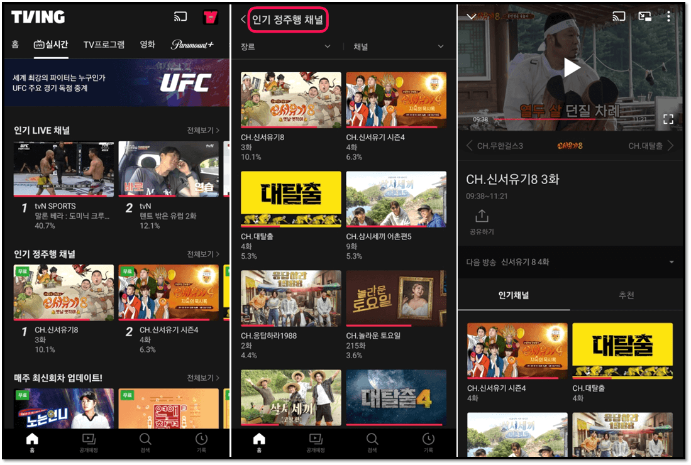Enter fullscreen with the corner brackets icon
Image resolution: width=691 pixels, height=465 pixels.
(x=668, y=119)
